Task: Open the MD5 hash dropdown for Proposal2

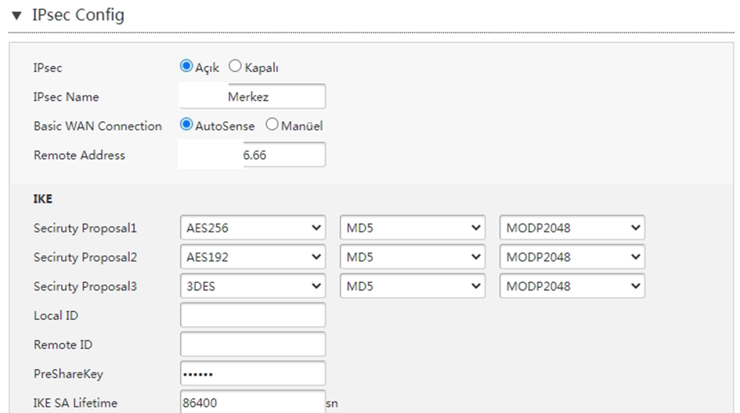Action: [x=413, y=257]
